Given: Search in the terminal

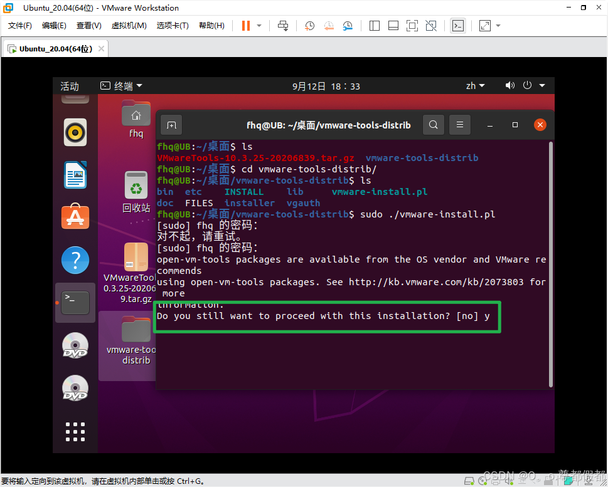Looking at the screenshot, I should point(434,125).
